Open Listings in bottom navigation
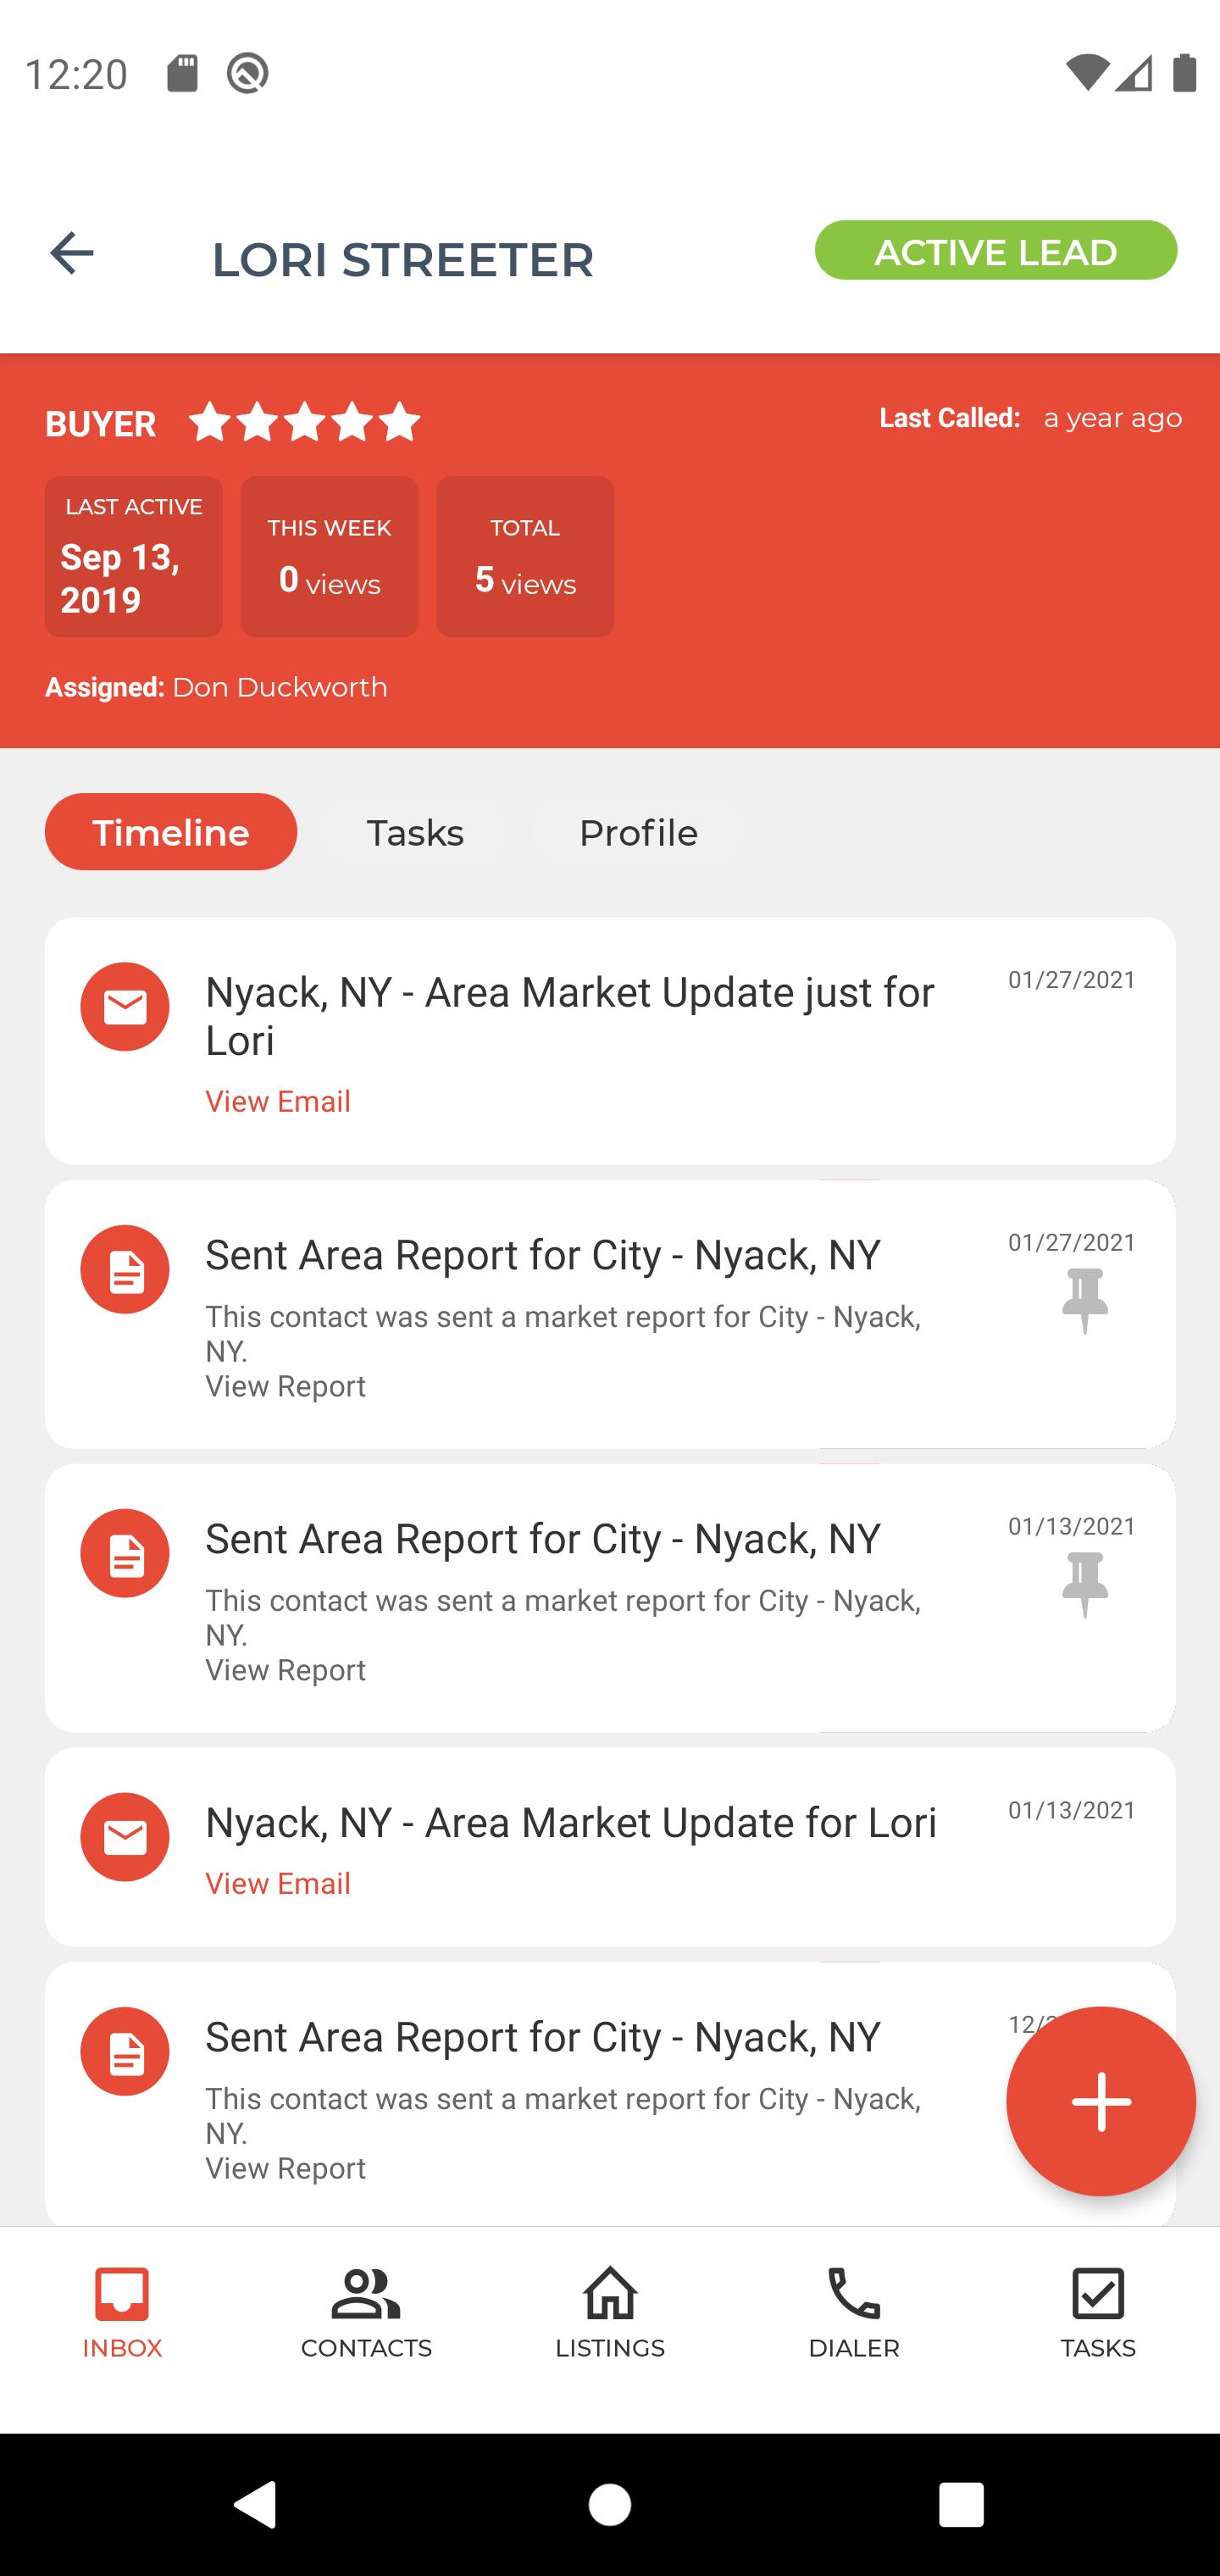The height and width of the screenshot is (2576, 1220). tap(610, 2314)
